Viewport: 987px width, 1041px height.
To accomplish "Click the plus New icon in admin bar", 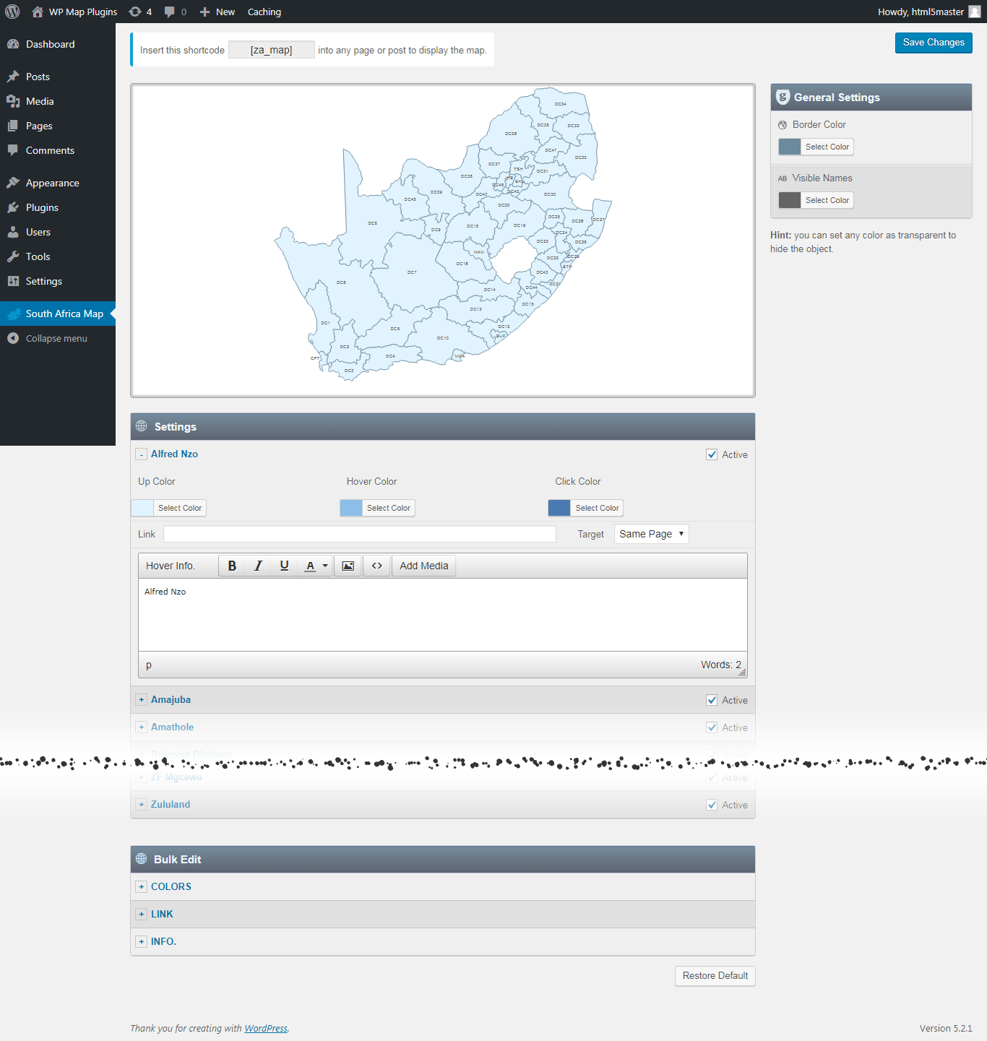I will click(205, 12).
